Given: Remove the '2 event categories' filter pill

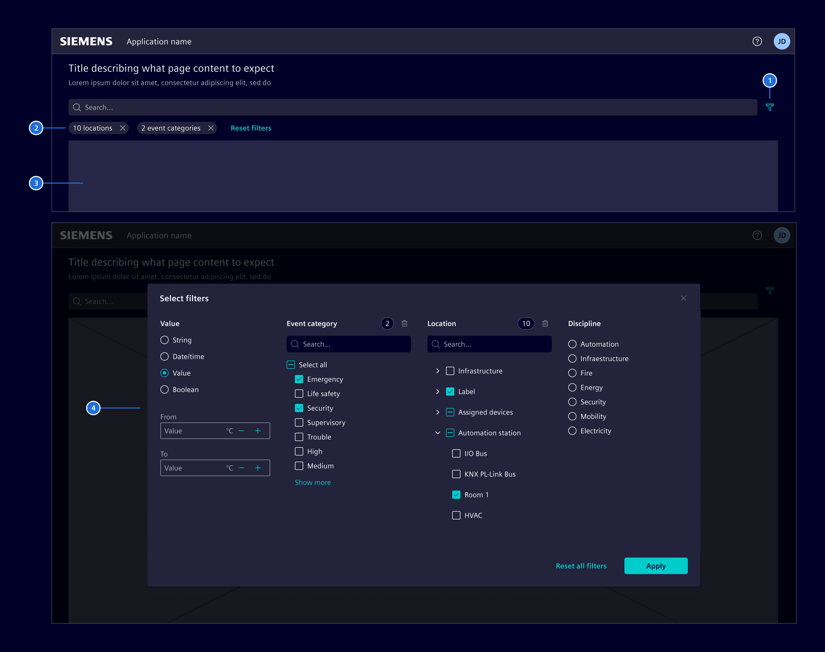Looking at the screenshot, I should point(211,128).
